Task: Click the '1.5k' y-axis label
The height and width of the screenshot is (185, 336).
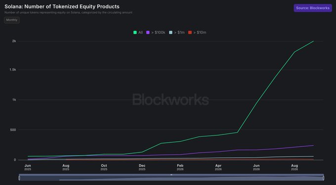Action: pyautogui.click(x=13, y=70)
